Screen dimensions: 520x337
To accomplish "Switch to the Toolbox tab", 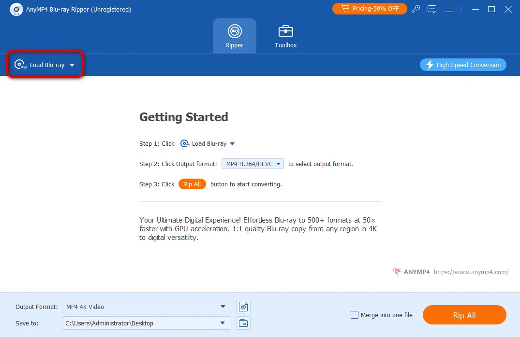I will (x=285, y=36).
